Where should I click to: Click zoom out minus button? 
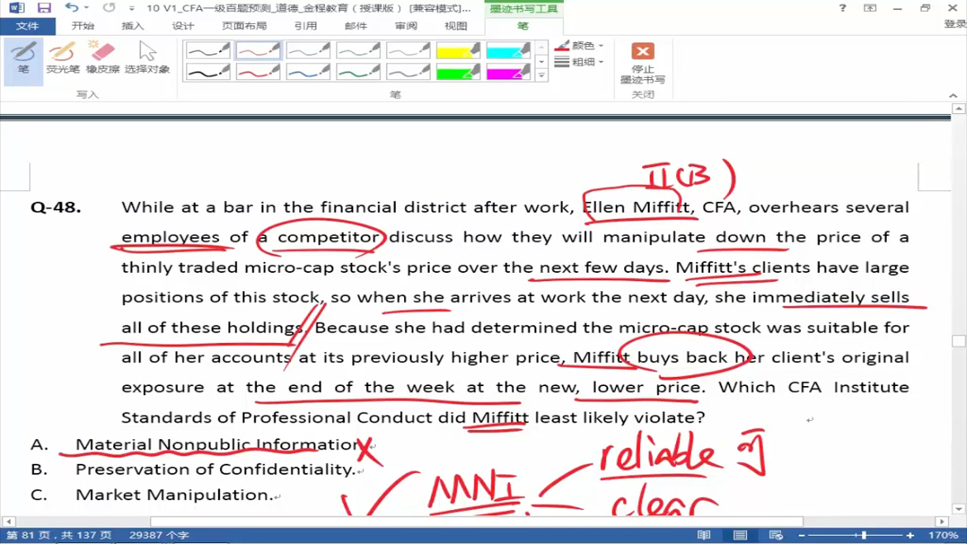[802, 536]
